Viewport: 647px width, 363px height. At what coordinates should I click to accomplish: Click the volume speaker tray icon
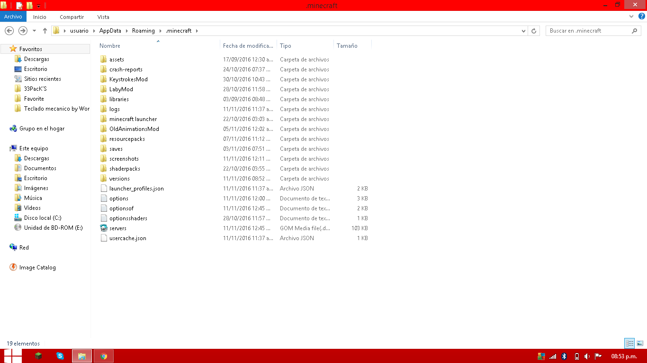587,356
